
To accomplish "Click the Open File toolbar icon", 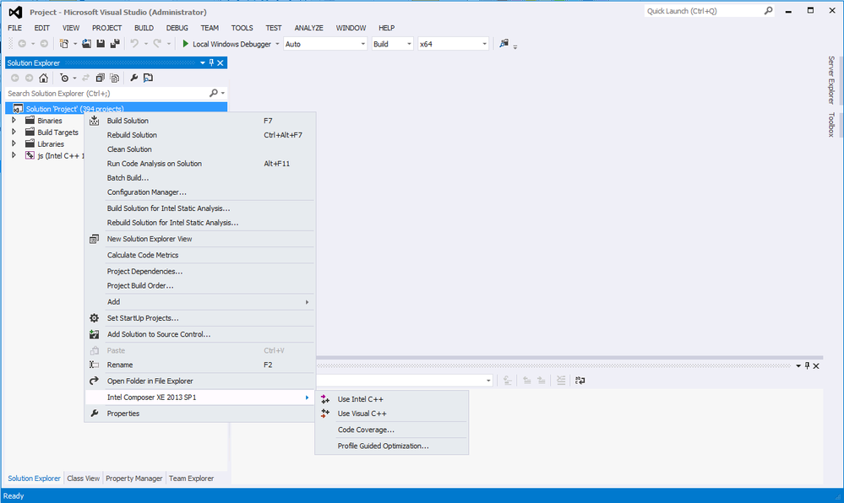I will pos(86,44).
